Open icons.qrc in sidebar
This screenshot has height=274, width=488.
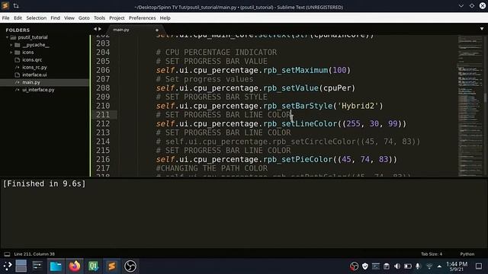pos(32,59)
